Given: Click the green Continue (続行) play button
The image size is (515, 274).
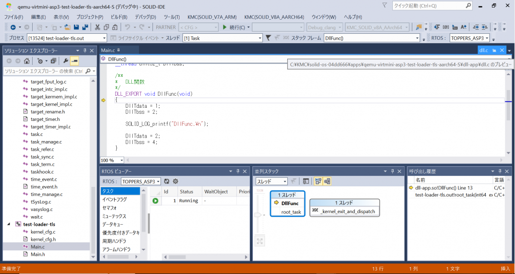Looking at the screenshot, I should click(x=224, y=27).
